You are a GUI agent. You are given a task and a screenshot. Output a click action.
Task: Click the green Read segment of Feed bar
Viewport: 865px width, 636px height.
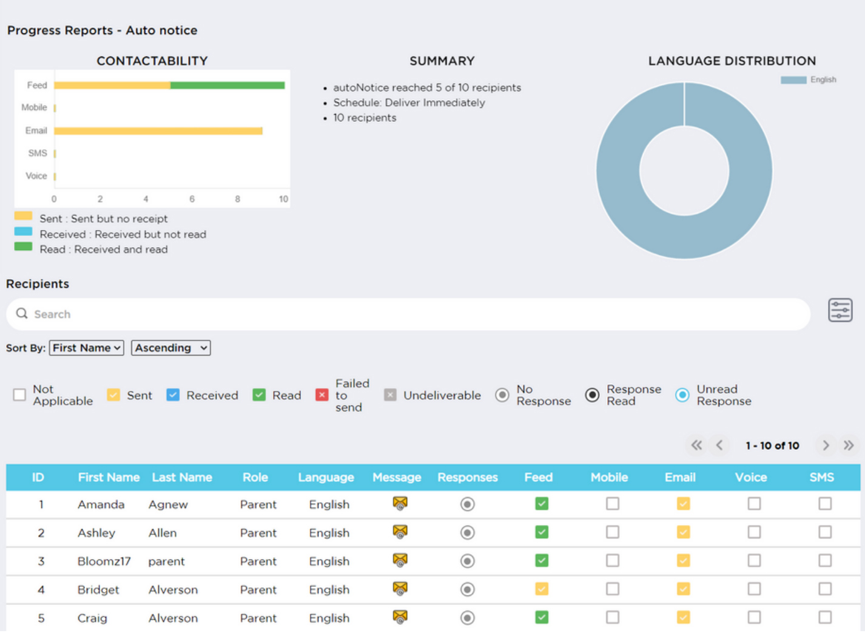(x=227, y=86)
